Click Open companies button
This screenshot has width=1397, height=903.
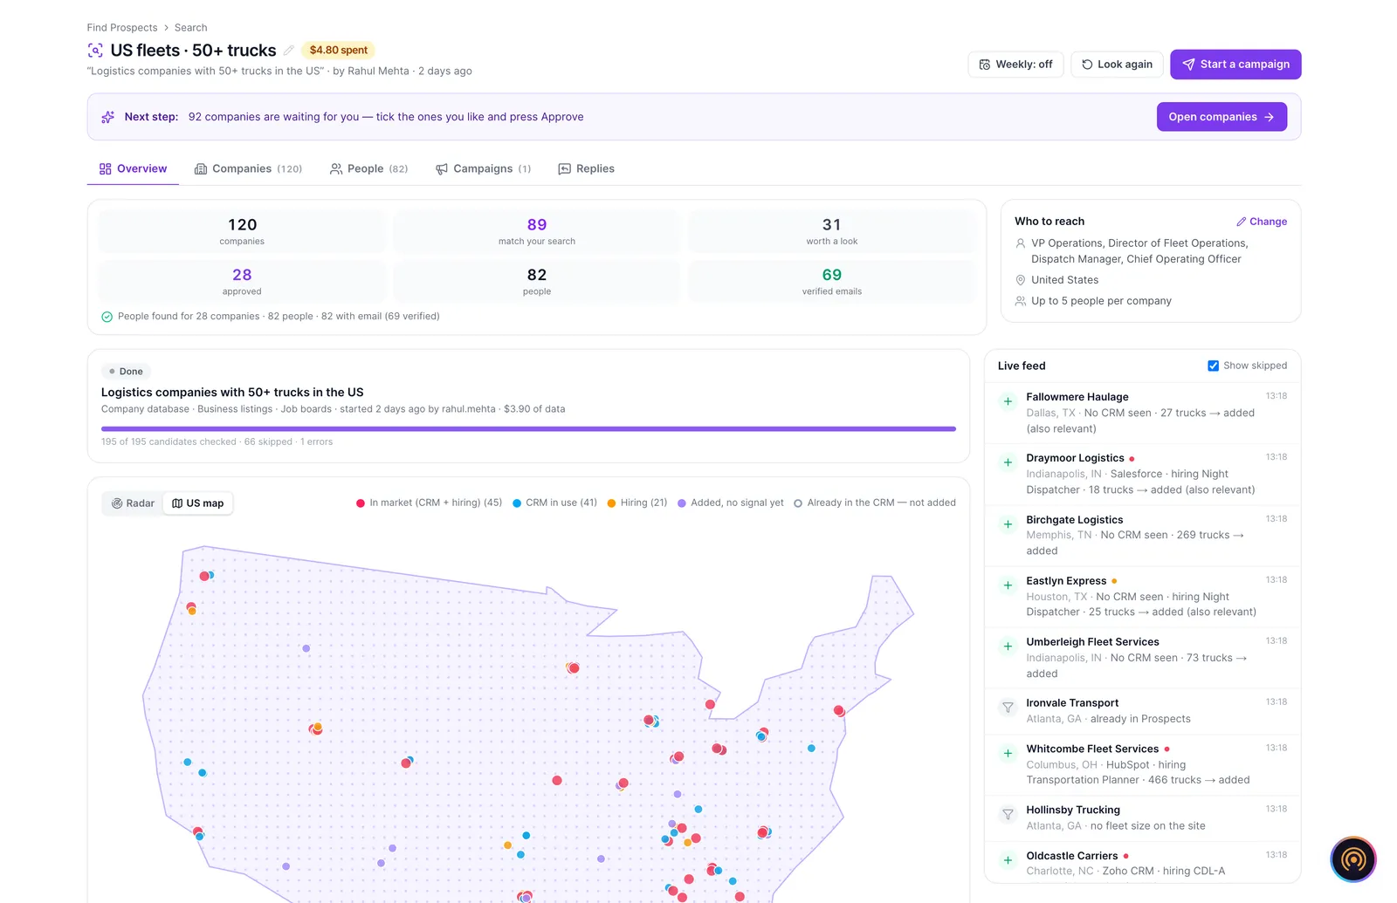pos(1222,117)
